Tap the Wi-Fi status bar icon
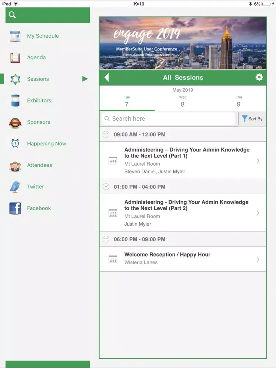 point(16,4)
